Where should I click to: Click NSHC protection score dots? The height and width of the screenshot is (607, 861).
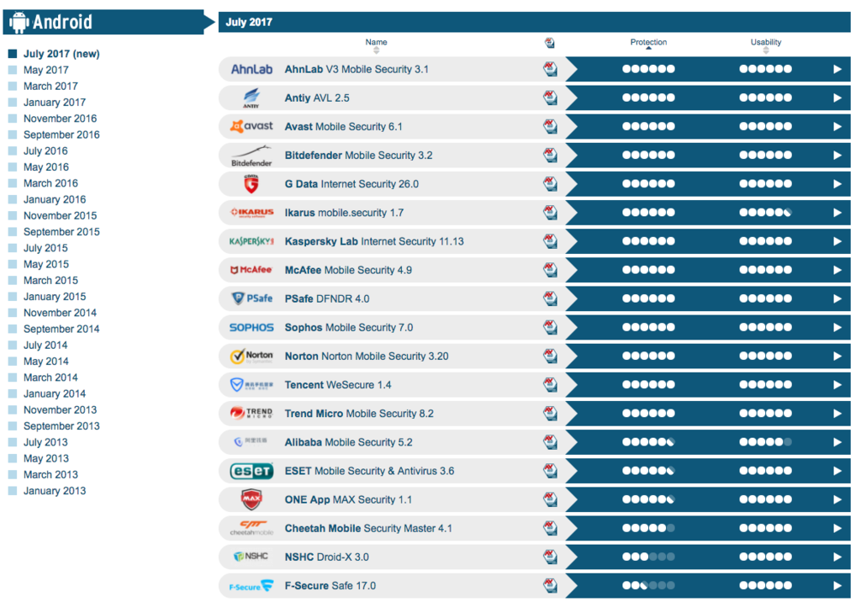click(x=648, y=557)
